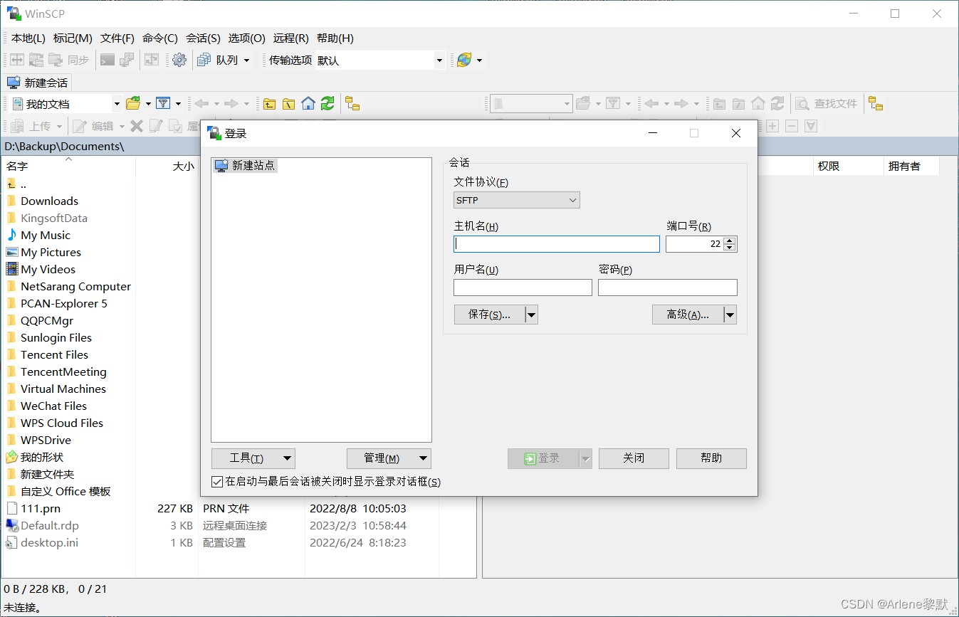The image size is (959, 617).
Task: Open WinSCP preferences via the gear icon
Action: point(179,60)
